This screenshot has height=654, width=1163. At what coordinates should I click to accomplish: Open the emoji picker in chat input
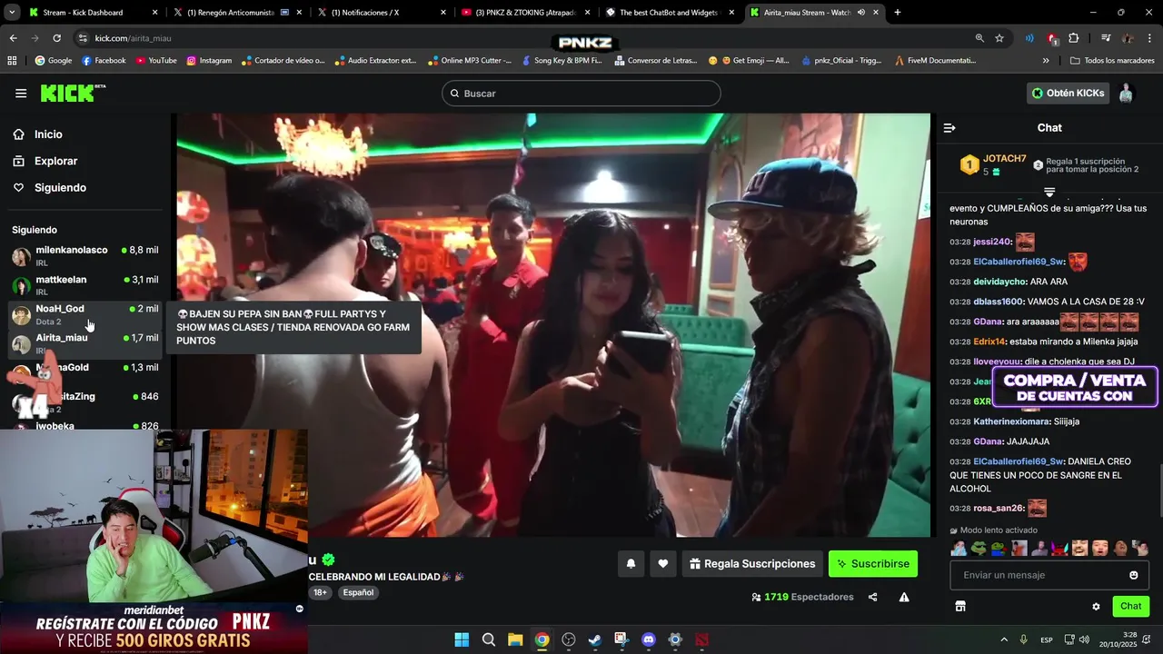pos(1134,575)
